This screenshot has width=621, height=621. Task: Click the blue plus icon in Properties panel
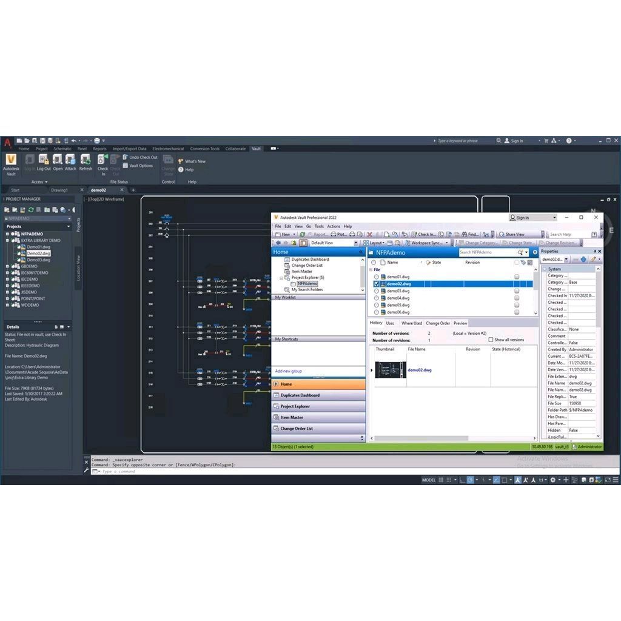[x=583, y=260]
